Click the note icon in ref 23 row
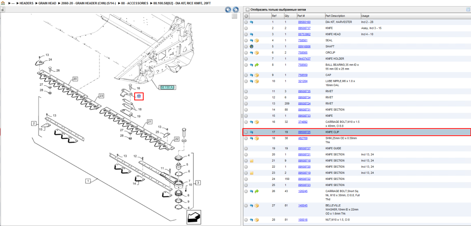Image resolution: width=471 pixels, height=226 pixels. (252, 173)
